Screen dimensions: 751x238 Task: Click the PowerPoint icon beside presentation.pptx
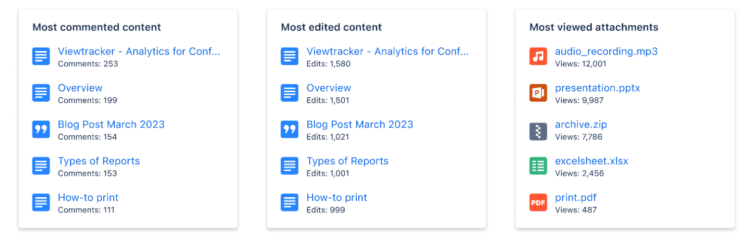coord(538,93)
